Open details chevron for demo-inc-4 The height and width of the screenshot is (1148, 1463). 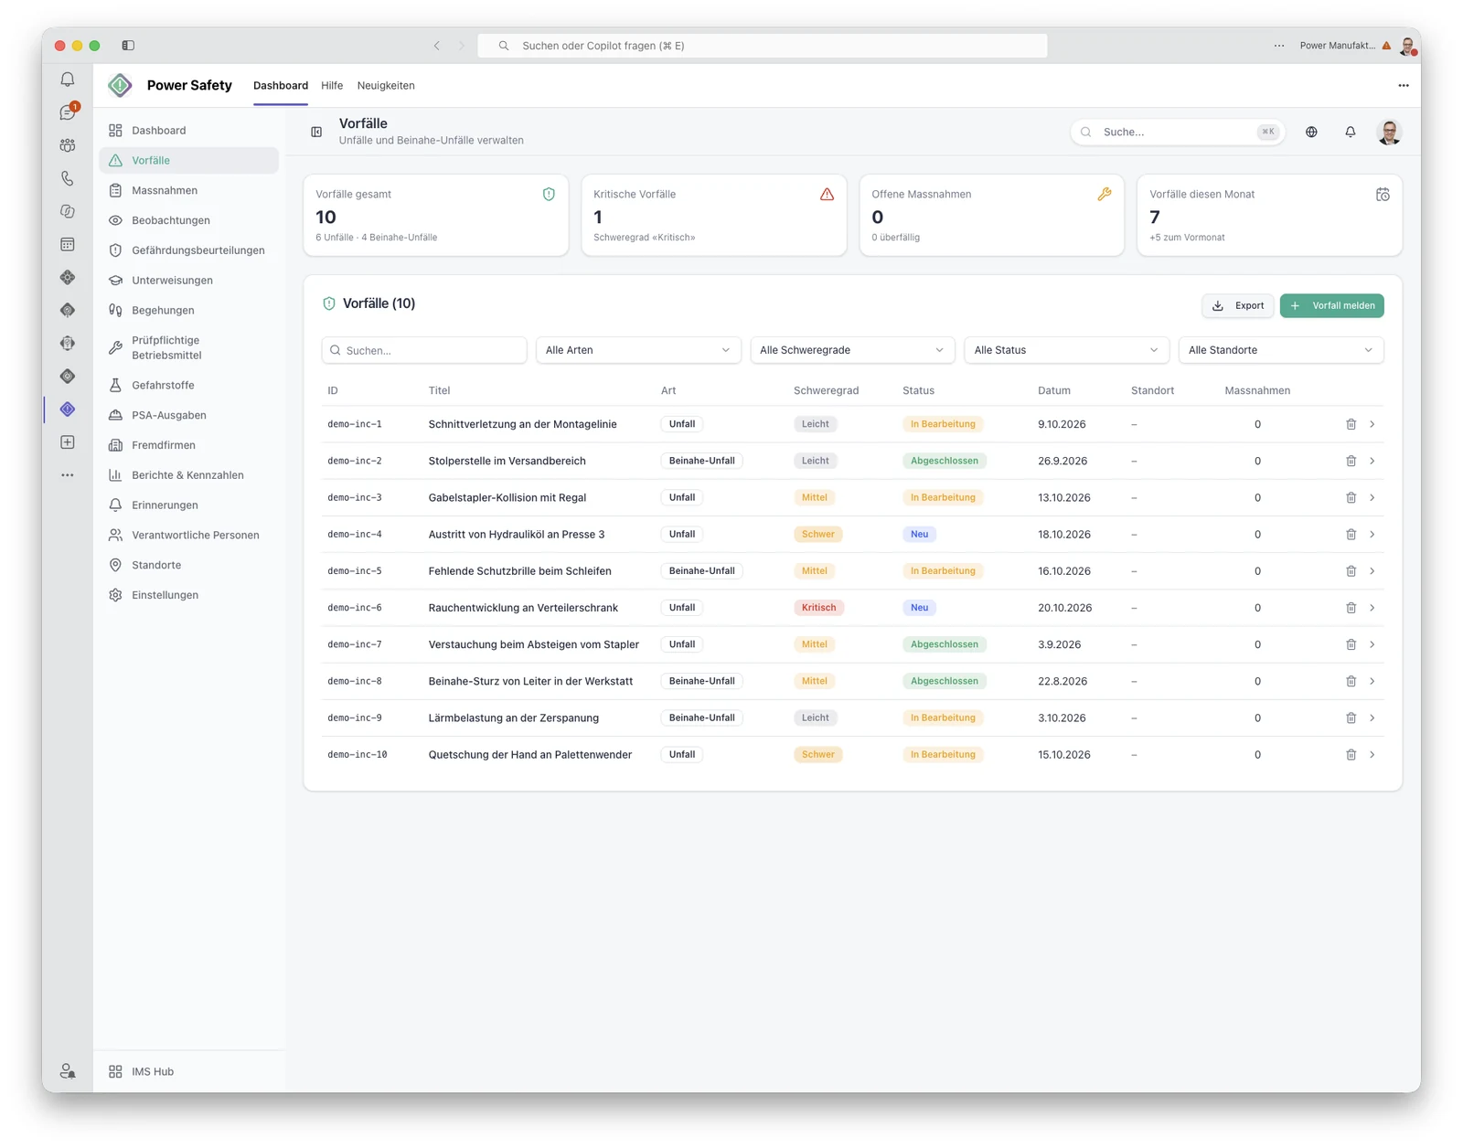point(1372,534)
